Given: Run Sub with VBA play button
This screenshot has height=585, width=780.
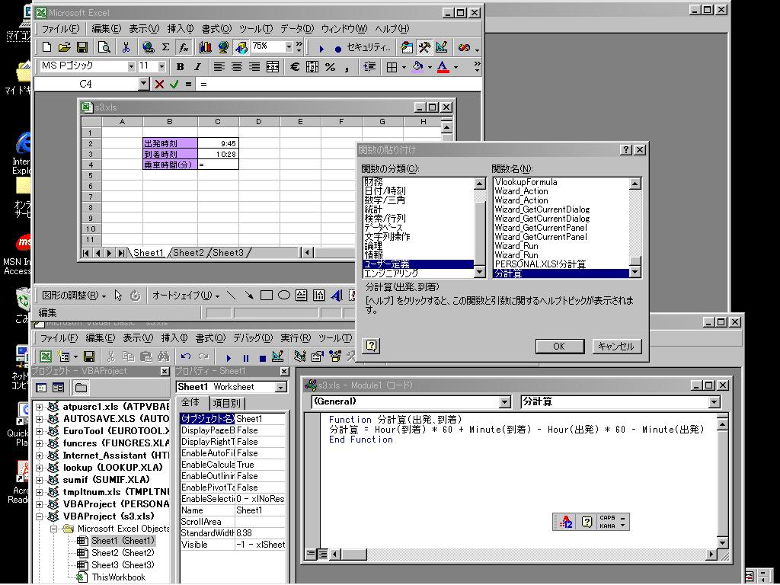Looking at the screenshot, I should [229, 357].
